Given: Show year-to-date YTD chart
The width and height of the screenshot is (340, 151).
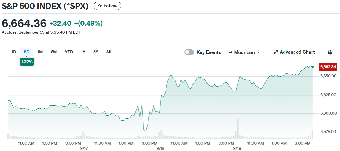Looking at the screenshot, I should [69, 52].
